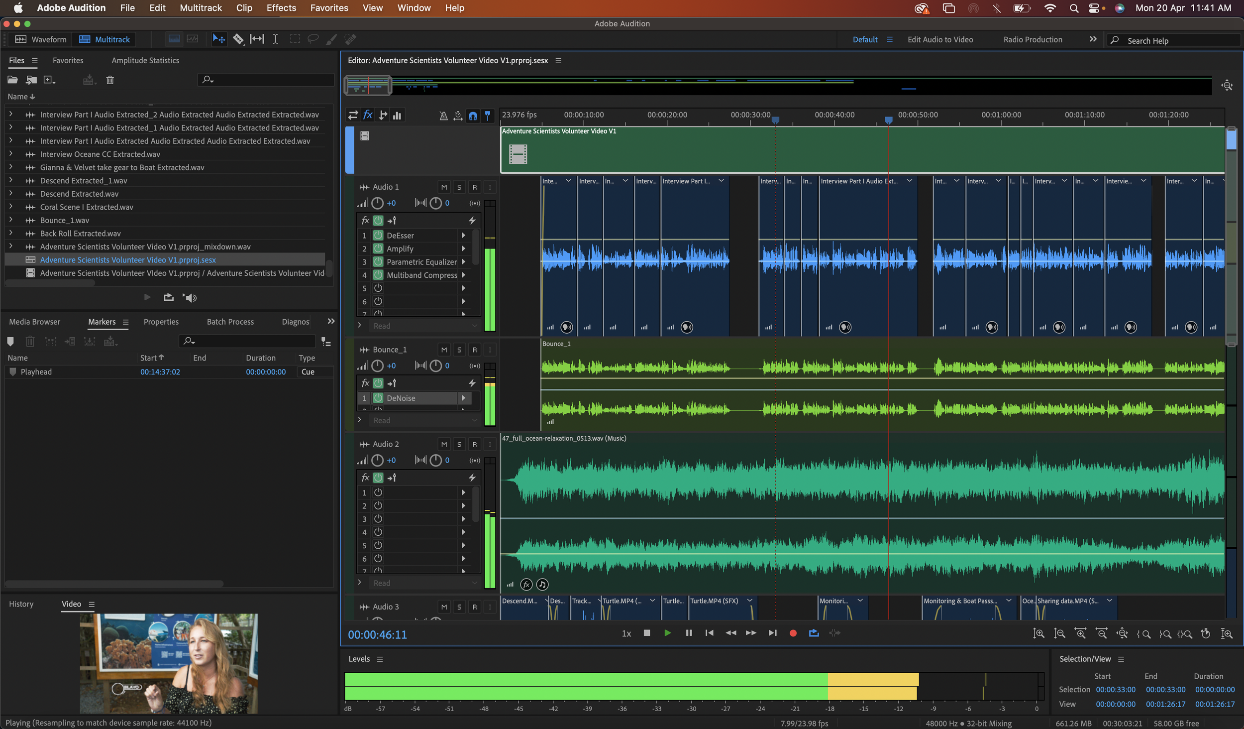Viewport: 1244px width, 729px height.
Task: Switch to Media Browser tab
Action: [34, 322]
